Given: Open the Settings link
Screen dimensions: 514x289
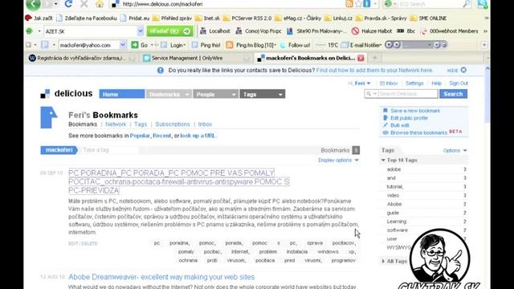Looking at the screenshot, I should 414,83.
